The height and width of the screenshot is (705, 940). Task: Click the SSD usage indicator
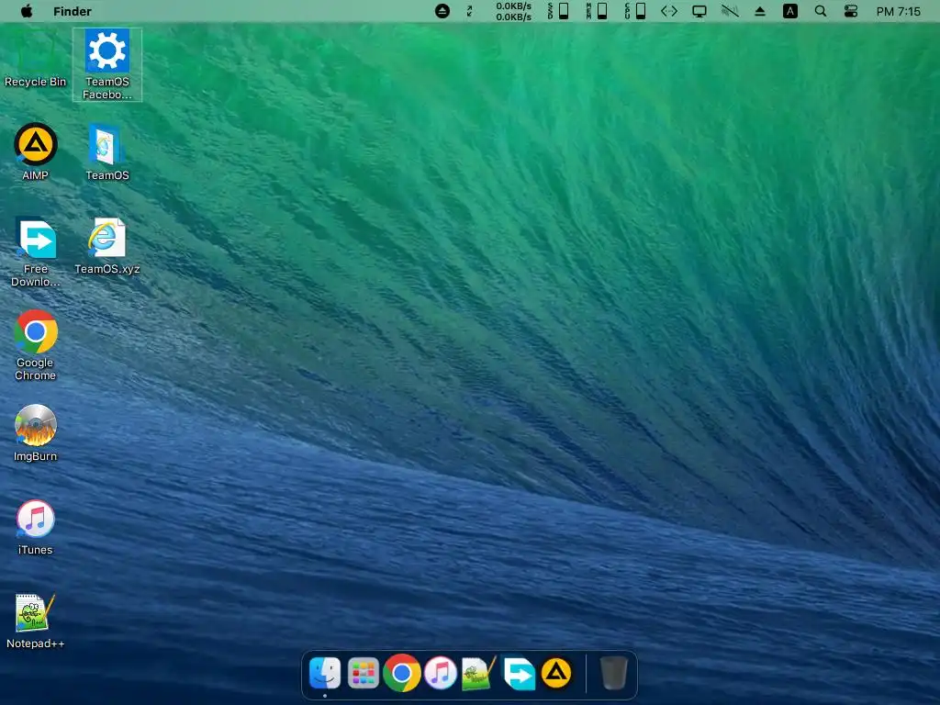[558, 11]
